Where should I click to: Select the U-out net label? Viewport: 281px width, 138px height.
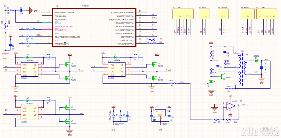pyautogui.click(x=81, y=70)
